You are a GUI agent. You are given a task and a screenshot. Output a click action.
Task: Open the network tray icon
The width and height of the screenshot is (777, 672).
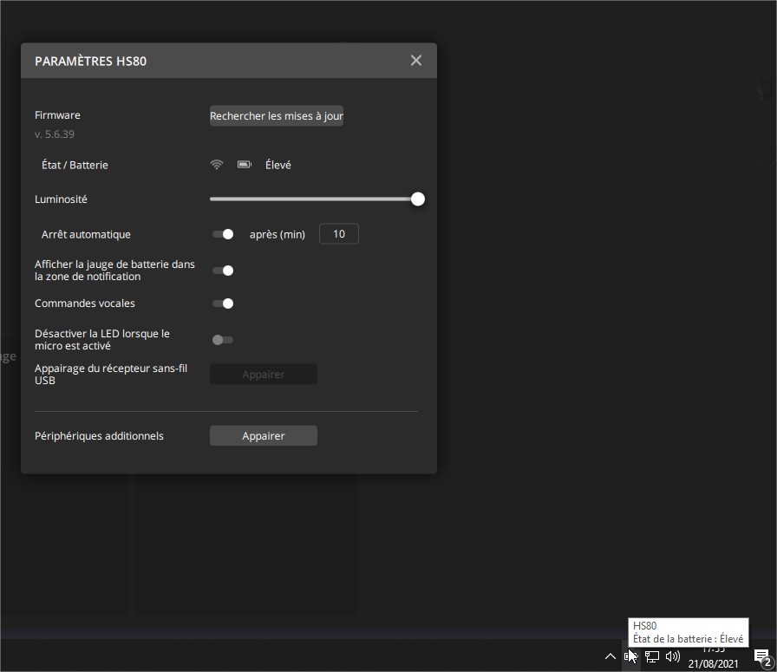click(x=651, y=656)
